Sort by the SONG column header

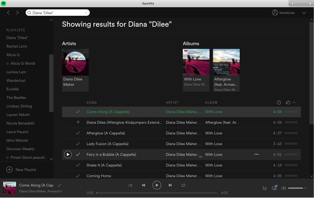(x=91, y=103)
